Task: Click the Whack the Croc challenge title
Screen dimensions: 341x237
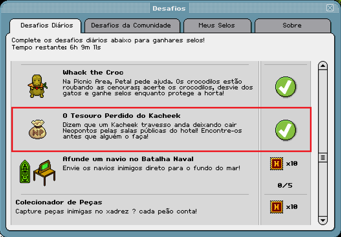Action: (x=93, y=72)
